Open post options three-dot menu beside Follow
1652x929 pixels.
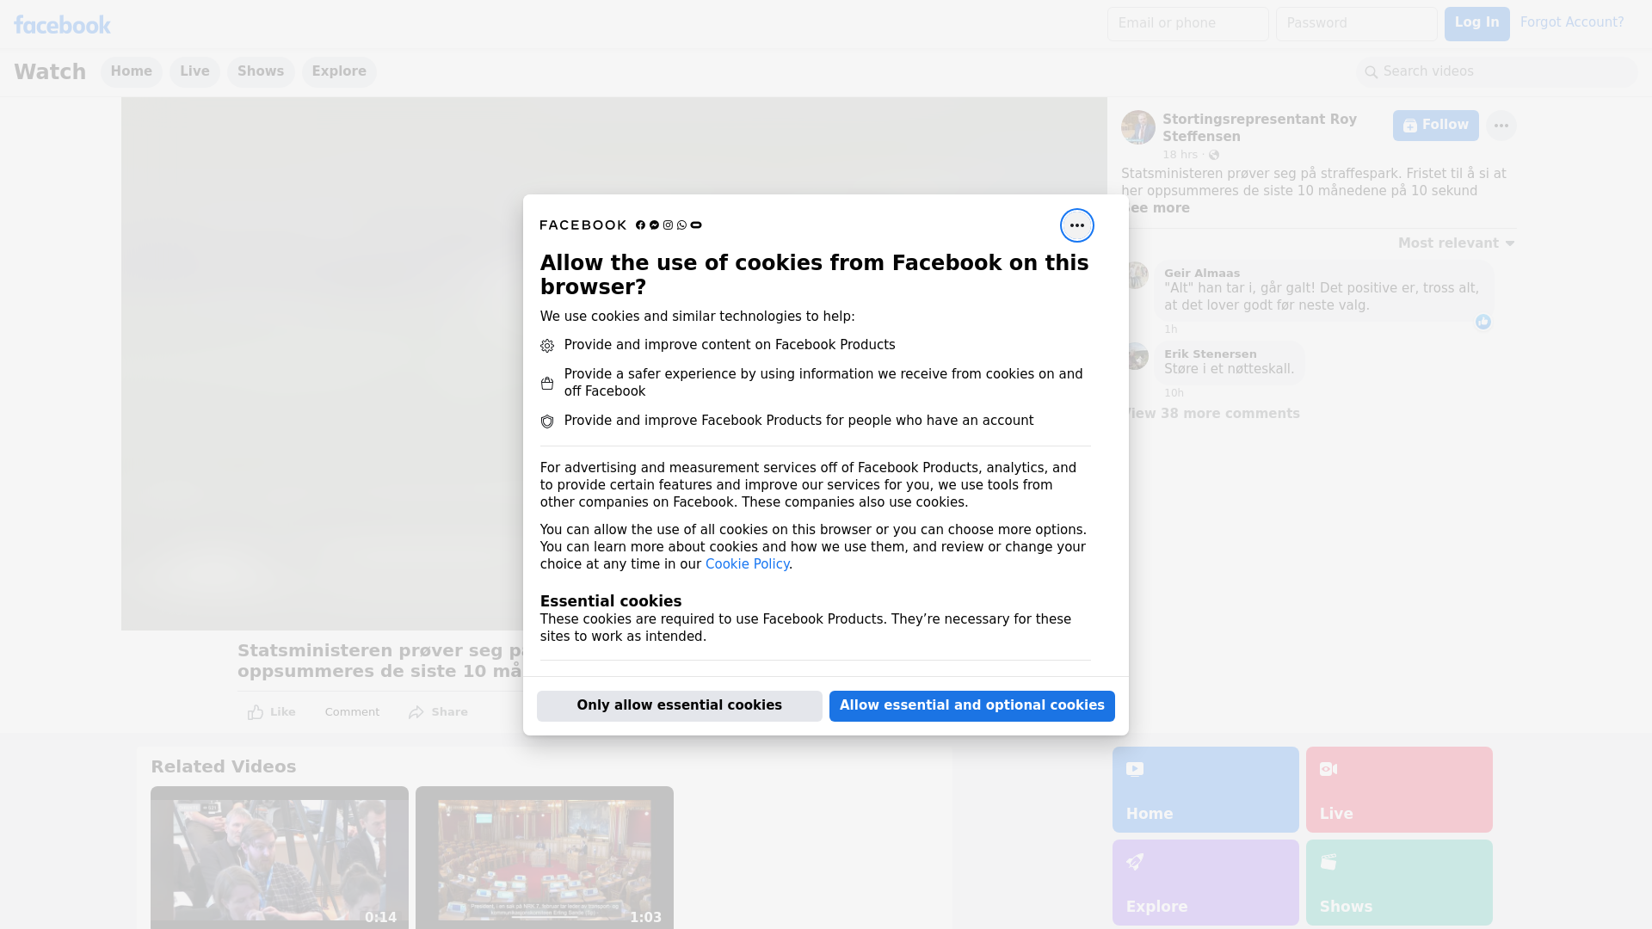(x=1501, y=126)
